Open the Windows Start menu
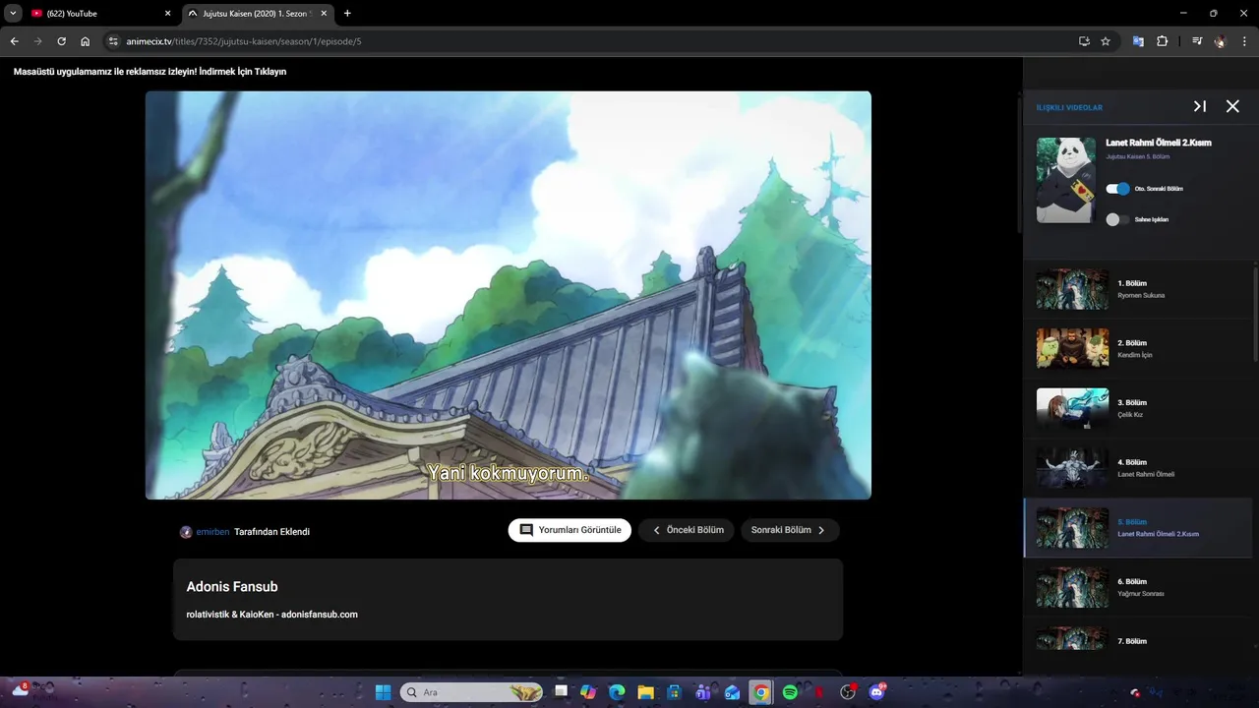This screenshot has width=1259, height=708. point(383,692)
